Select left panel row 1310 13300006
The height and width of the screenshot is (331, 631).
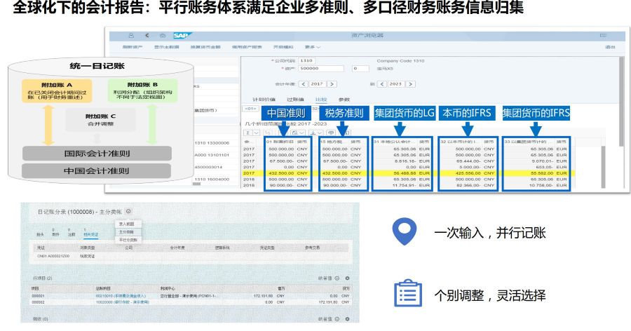coord(212,143)
